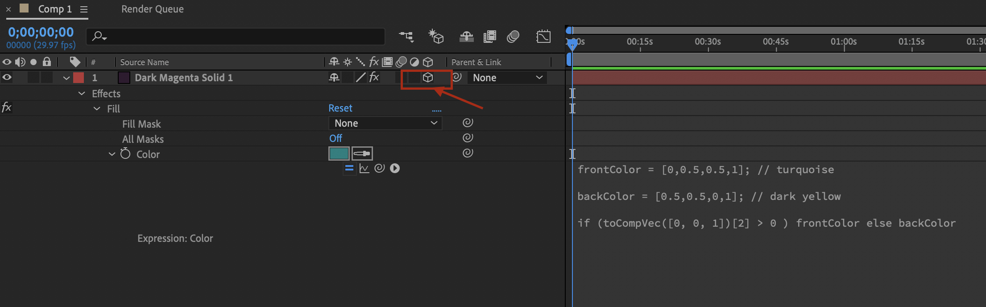Toggle fx switch on Dark Magenta Solid 1
Screen dimensions: 986x307
(374, 77)
